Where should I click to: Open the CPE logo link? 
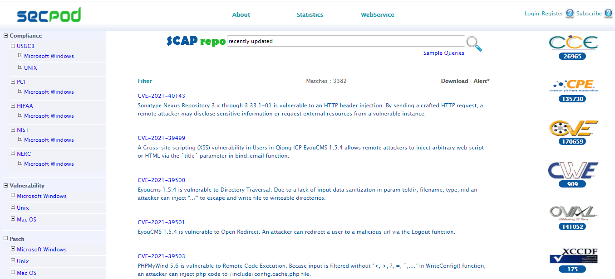573,86
